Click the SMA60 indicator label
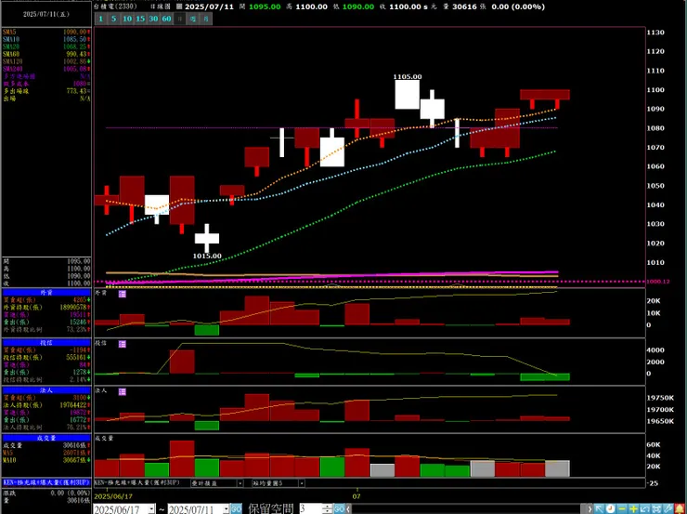The width and height of the screenshot is (687, 514). pos(10,54)
